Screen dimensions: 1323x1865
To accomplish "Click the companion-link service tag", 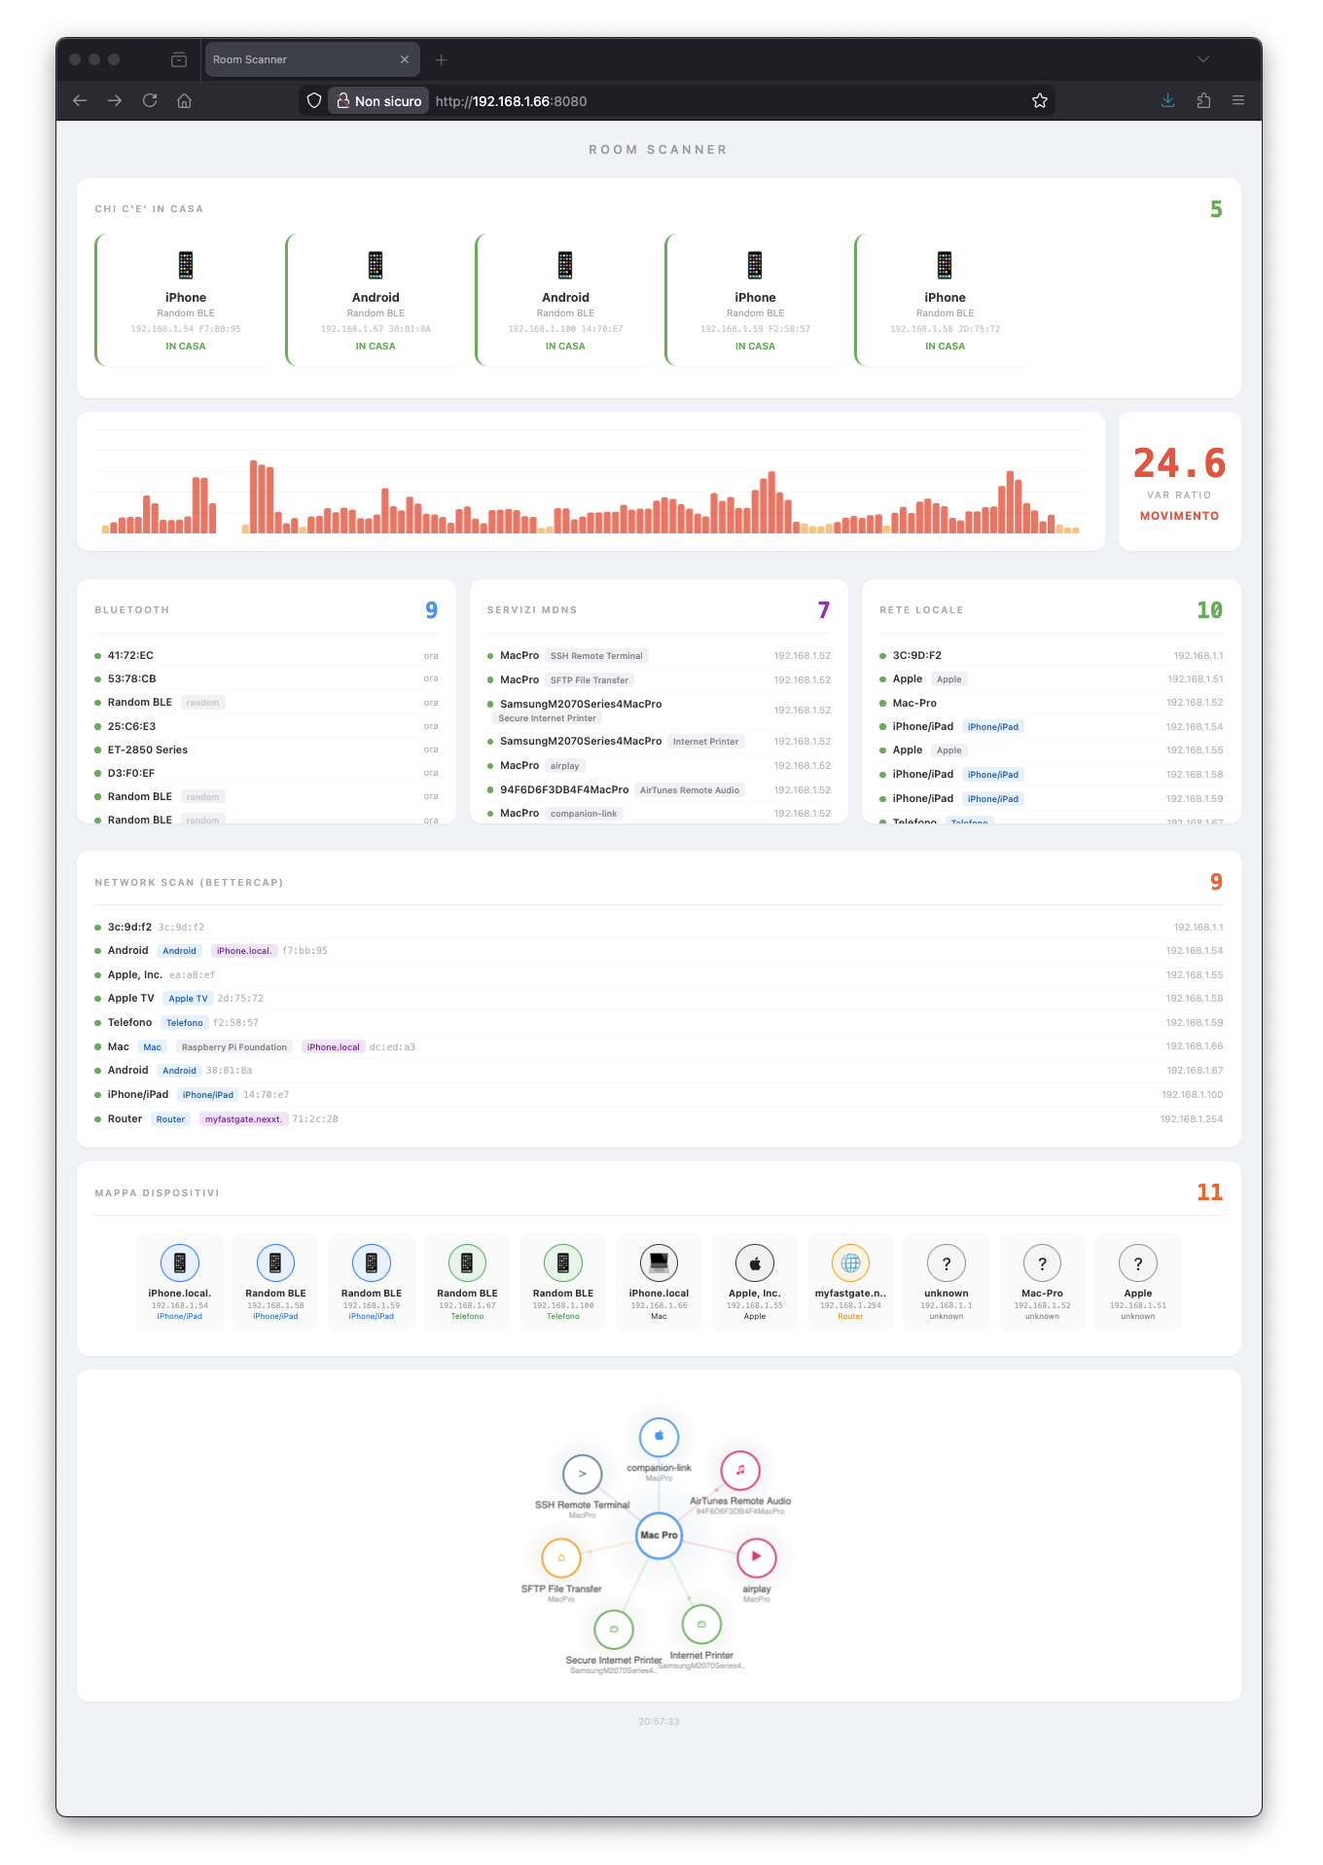I will [584, 814].
